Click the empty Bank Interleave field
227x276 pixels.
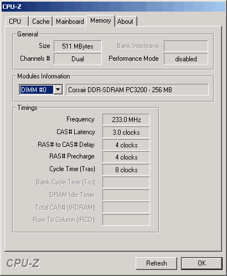(186, 46)
